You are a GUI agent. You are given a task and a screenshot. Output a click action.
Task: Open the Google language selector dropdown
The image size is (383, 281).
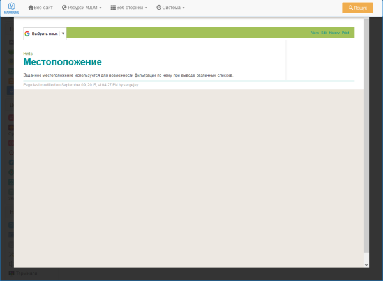pyautogui.click(x=45, y=34)
